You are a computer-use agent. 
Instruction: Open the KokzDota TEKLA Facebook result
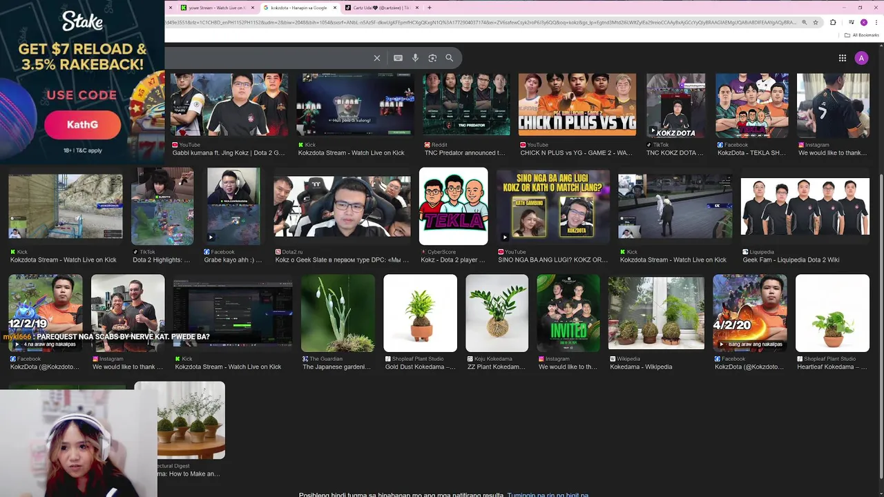pyautogui.click(x=751, y=153)
